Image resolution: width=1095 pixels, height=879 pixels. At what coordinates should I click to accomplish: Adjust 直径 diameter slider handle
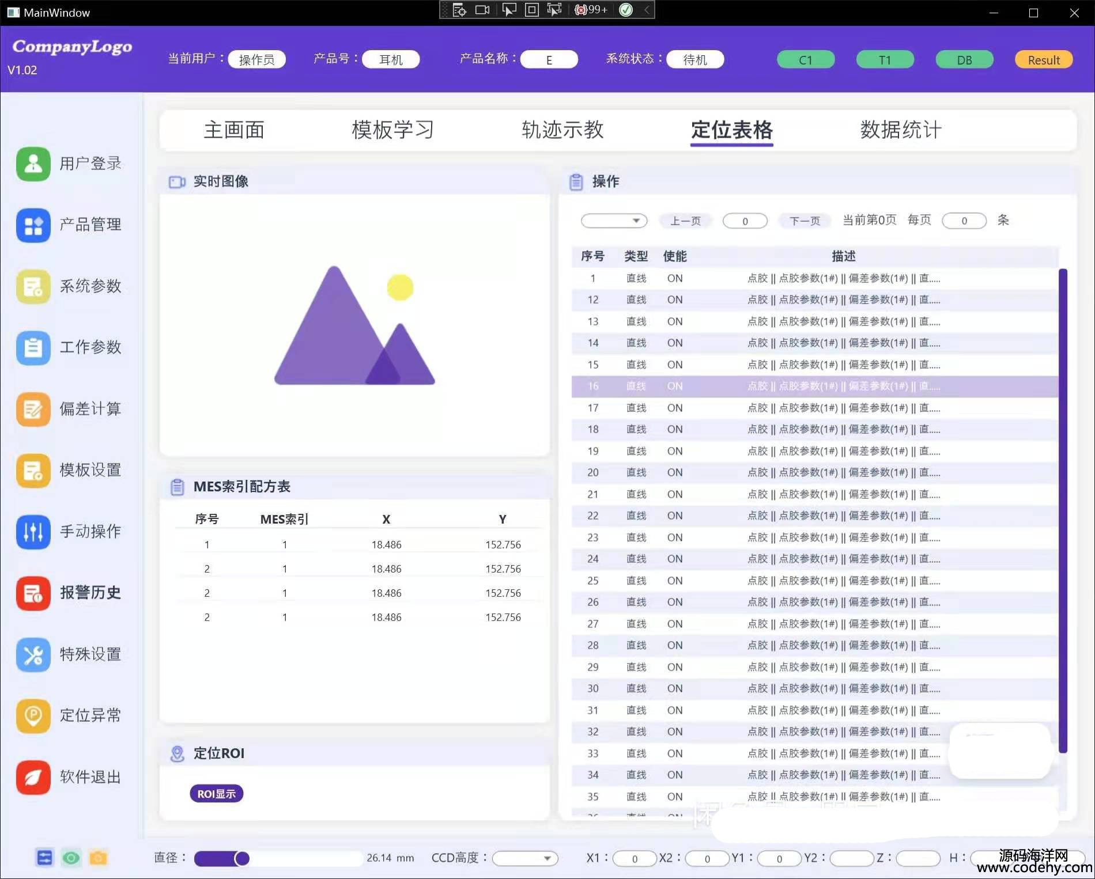(x=242, y=859)
